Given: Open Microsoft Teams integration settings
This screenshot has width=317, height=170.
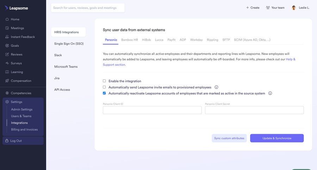Looking at the screenshot, I should click(66, 66).
